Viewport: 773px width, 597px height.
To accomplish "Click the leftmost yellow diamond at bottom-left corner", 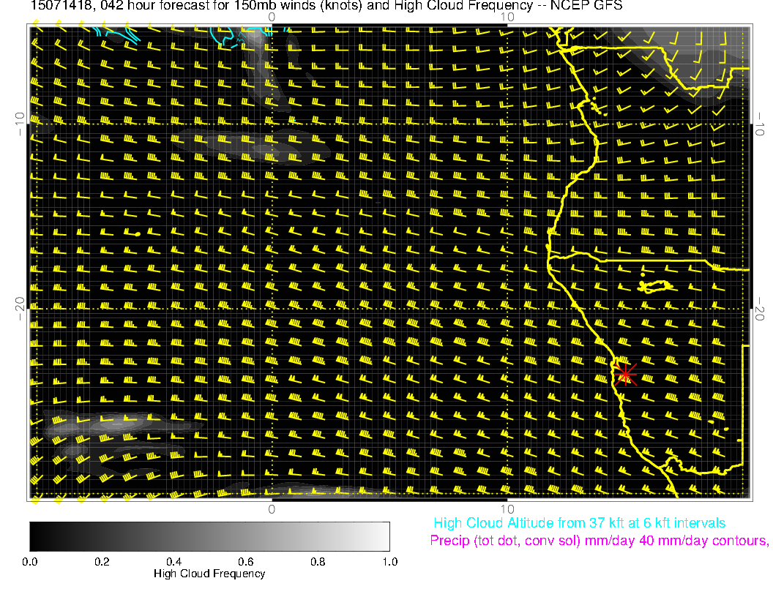I will pos(34,500).
